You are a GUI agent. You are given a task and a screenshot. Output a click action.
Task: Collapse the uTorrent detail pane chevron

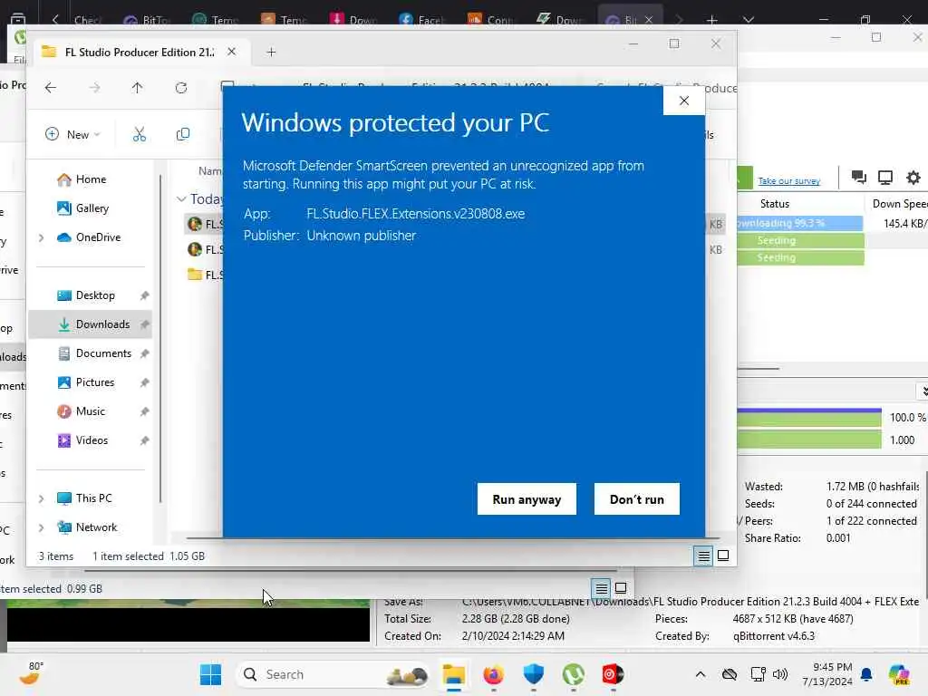coord(923,391)
